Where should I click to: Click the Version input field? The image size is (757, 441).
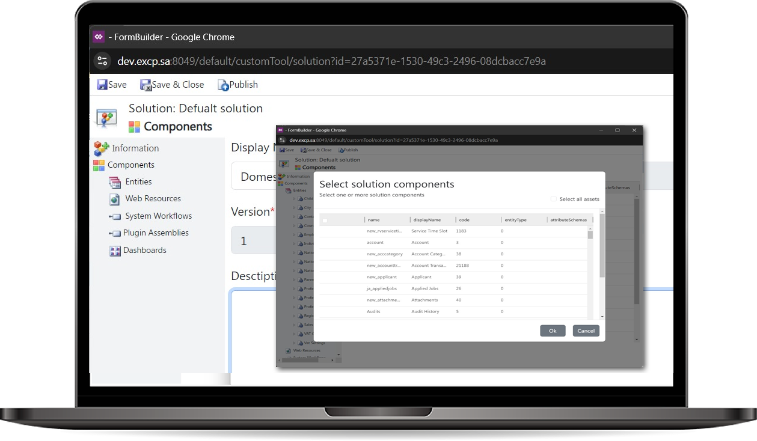coord(253,241)
